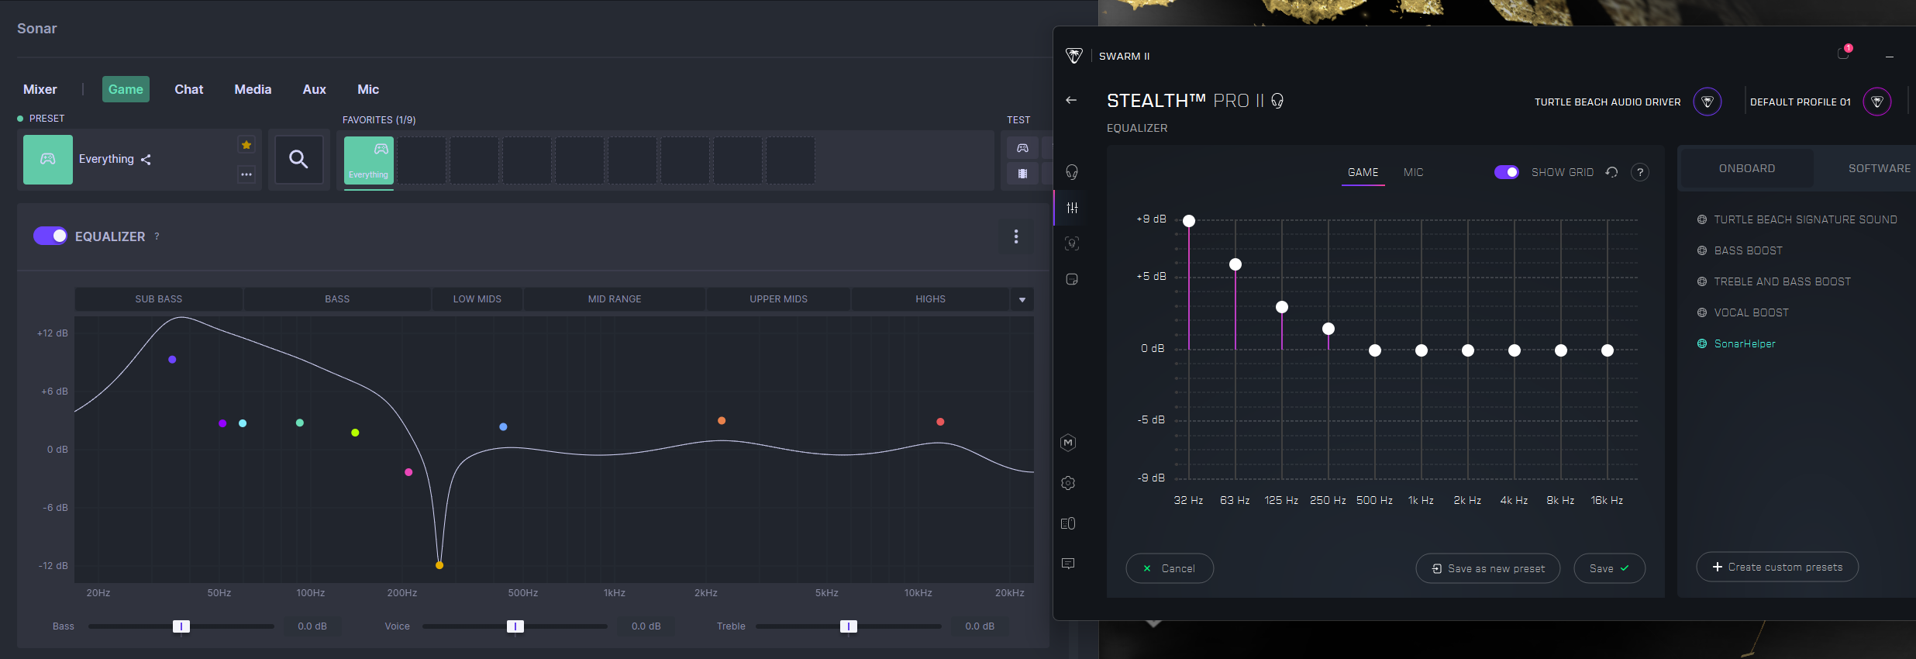Open the rounded square icon in Swarm sidebar
Image resolution: width=1916 pixels, height=659 pixels.
[x=1072, y=279]
